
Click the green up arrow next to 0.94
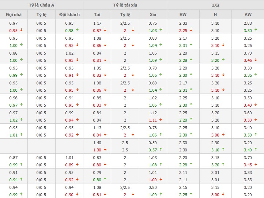pos(21,180)
